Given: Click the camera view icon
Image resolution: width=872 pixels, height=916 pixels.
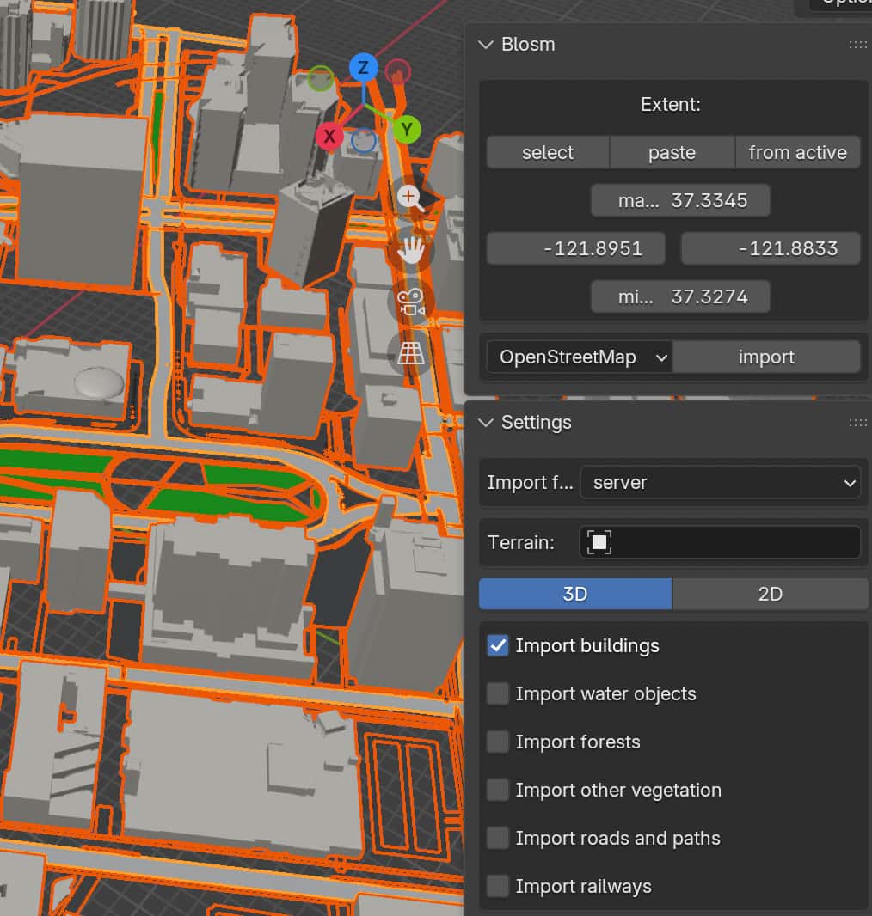Looking at the screenshot, I should click(410, 302).
